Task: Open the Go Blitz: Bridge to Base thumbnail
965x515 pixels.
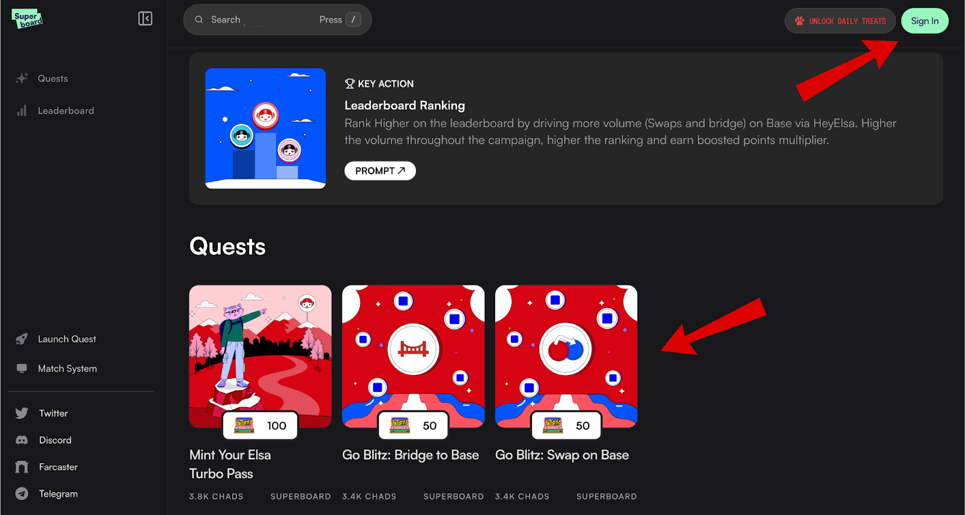Action: click(413, 356)
